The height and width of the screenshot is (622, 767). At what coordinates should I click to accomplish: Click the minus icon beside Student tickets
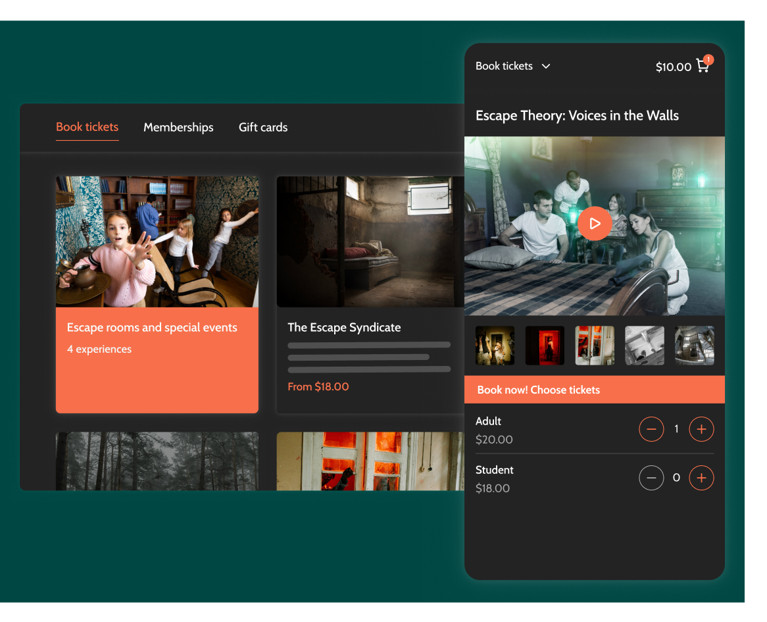point(651,477)
